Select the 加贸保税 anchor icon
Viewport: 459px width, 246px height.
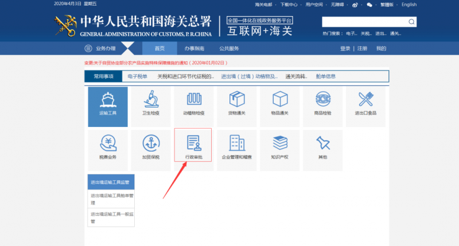150,143
